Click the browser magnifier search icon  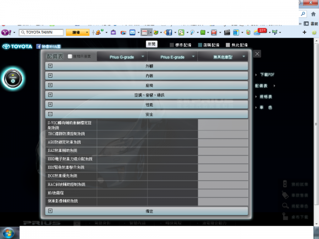303,14
